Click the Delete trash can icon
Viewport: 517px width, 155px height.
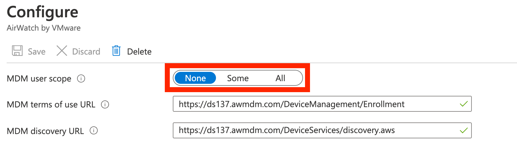[x=116, y=51]
